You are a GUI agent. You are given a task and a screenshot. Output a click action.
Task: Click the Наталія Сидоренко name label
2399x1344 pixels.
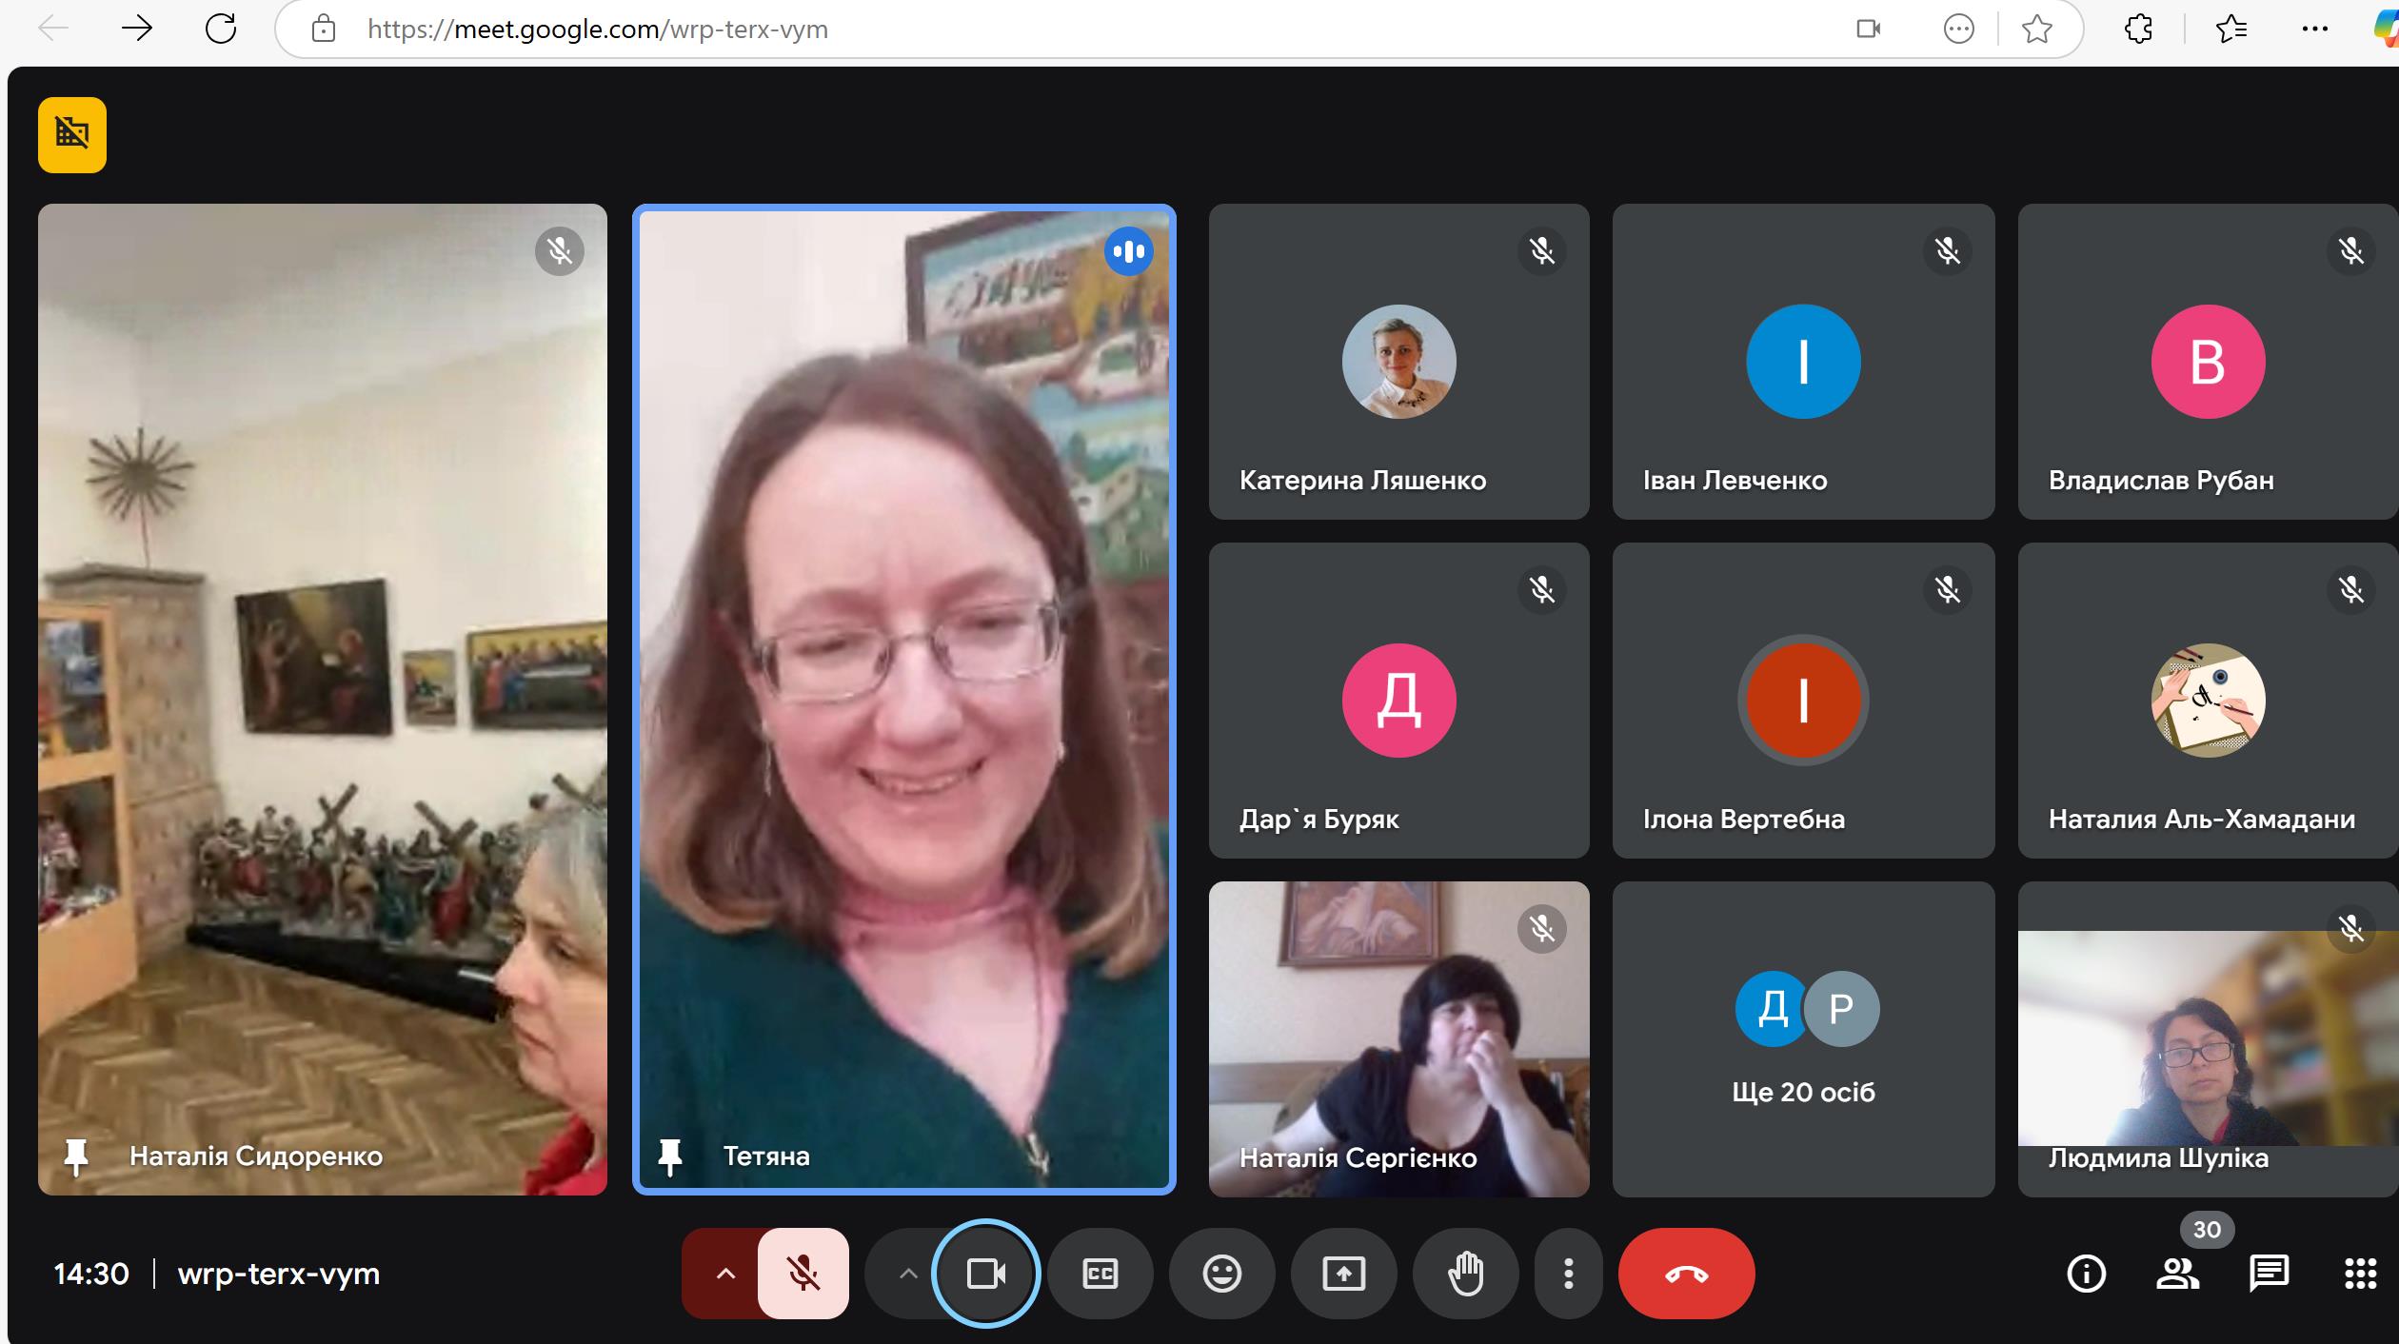click(x=256, y=1156)
